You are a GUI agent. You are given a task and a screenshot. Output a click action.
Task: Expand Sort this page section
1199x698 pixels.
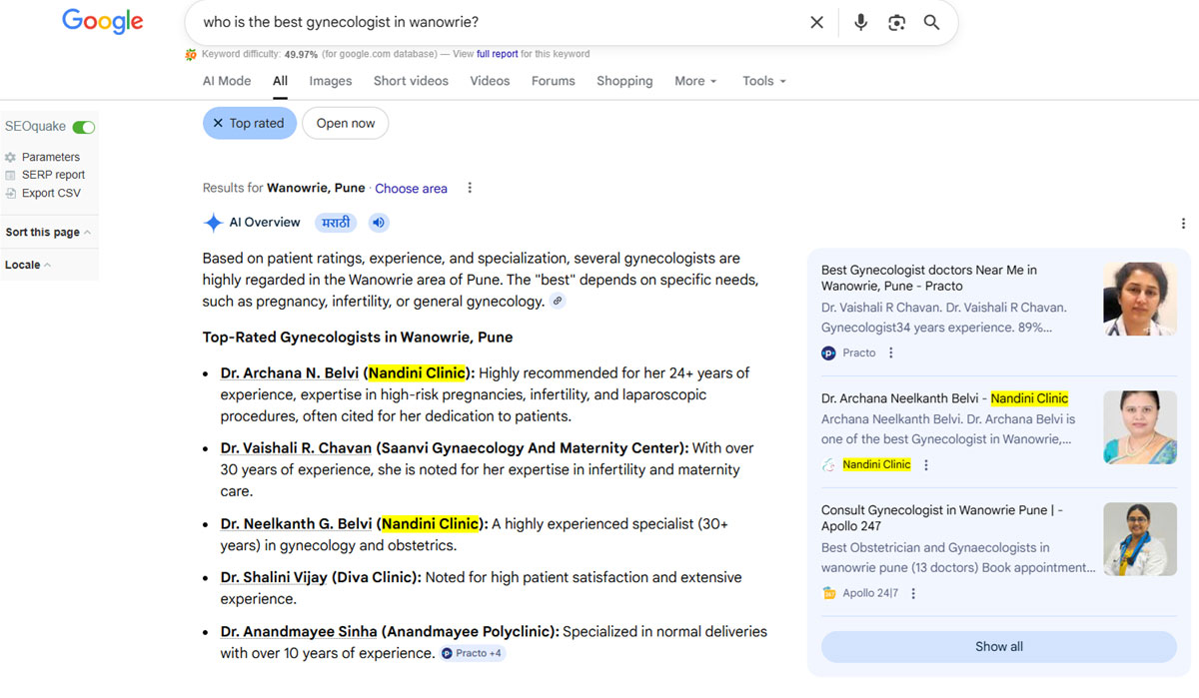coord(48,232)
